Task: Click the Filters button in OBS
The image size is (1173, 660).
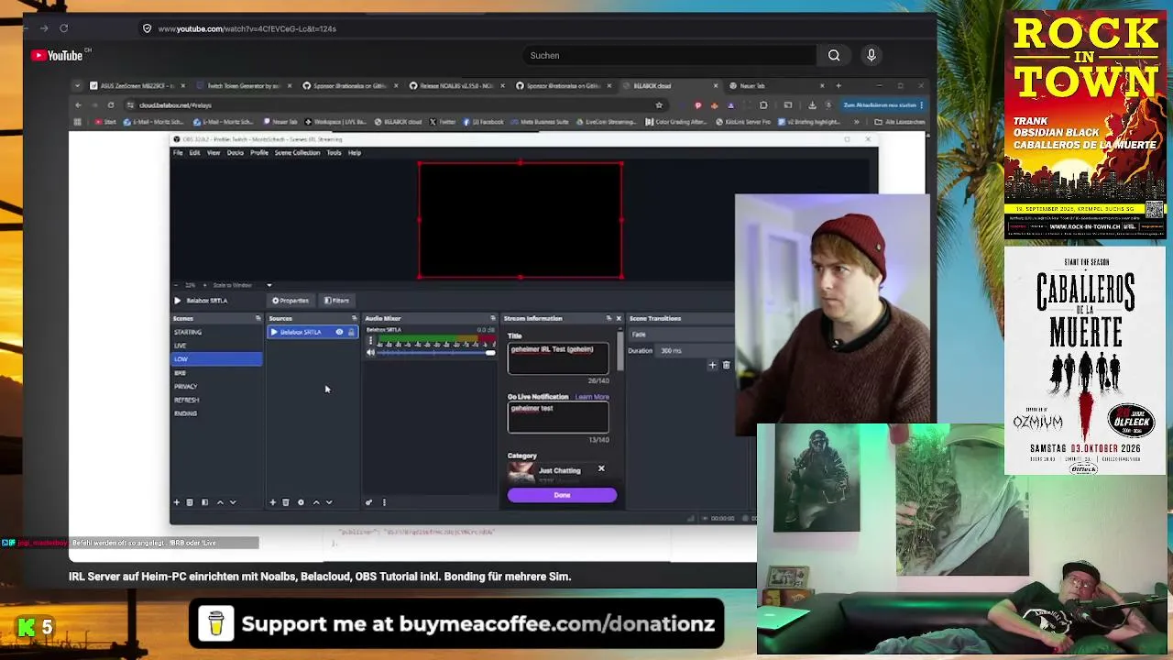Action: (337, 301)
